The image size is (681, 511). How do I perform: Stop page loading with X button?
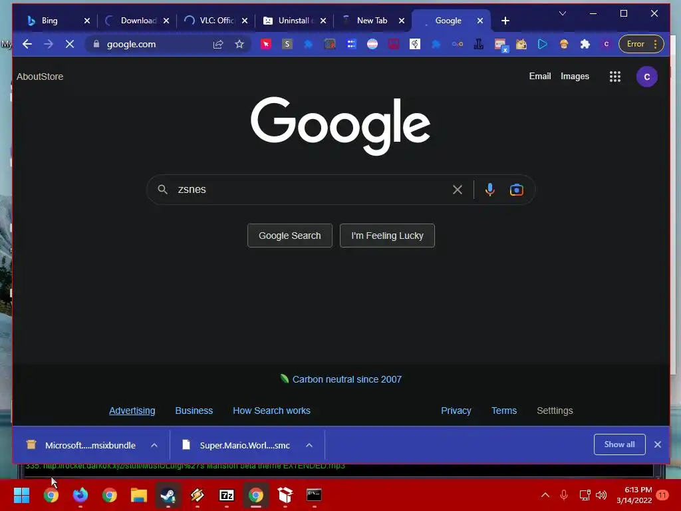69,44
